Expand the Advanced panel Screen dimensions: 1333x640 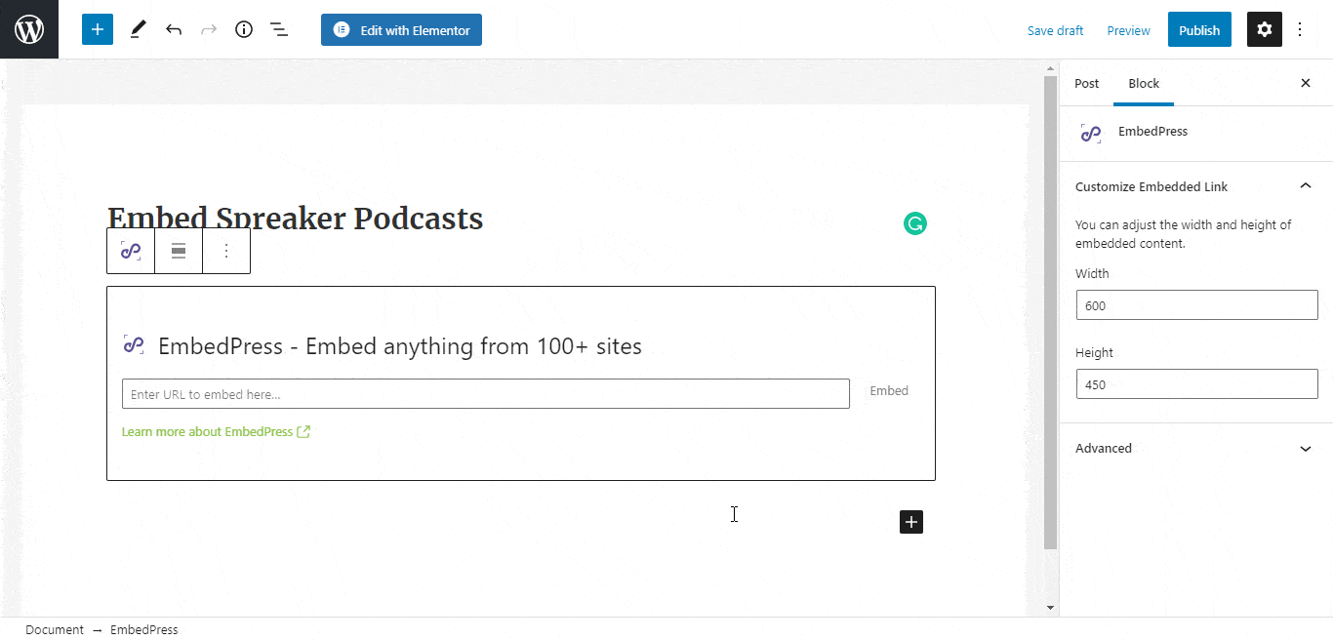pos(1195,449)
